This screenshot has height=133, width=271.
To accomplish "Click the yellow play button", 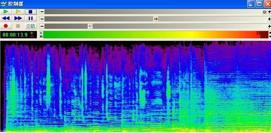I will click(18, 12).
